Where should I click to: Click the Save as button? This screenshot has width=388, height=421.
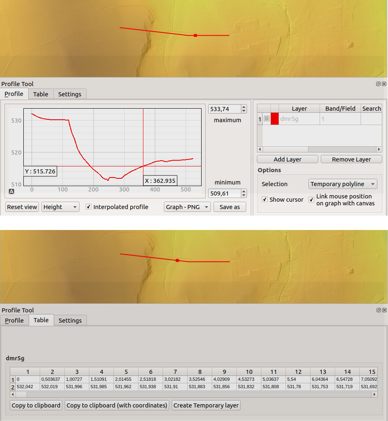click(x=230, y=207)
